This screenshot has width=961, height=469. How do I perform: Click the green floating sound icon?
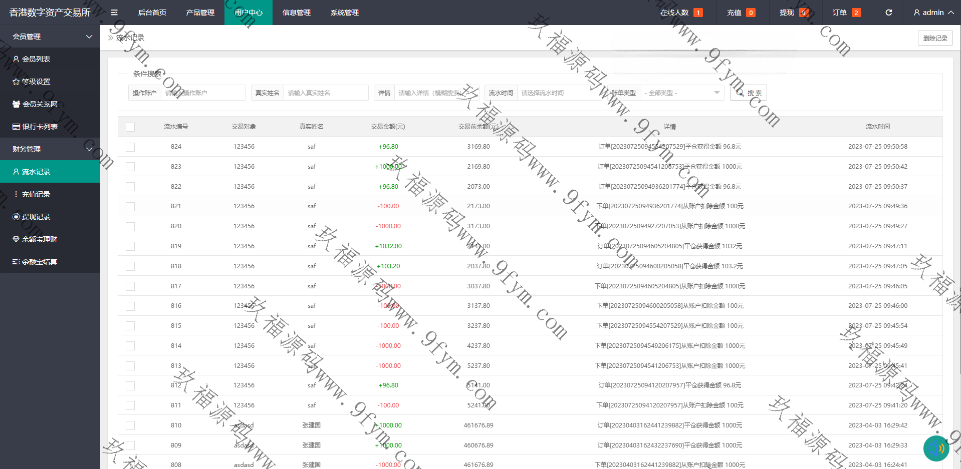tap(936, 448)
